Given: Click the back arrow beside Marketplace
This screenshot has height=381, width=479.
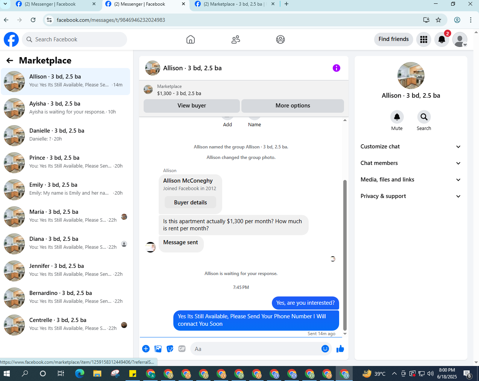Looking at the screenshot, I should click(10, 60).
